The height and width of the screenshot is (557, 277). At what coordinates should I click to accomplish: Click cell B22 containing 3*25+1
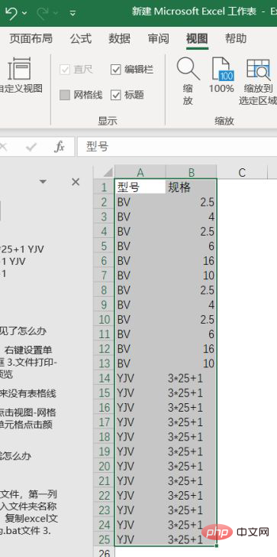tap(192, 496)
